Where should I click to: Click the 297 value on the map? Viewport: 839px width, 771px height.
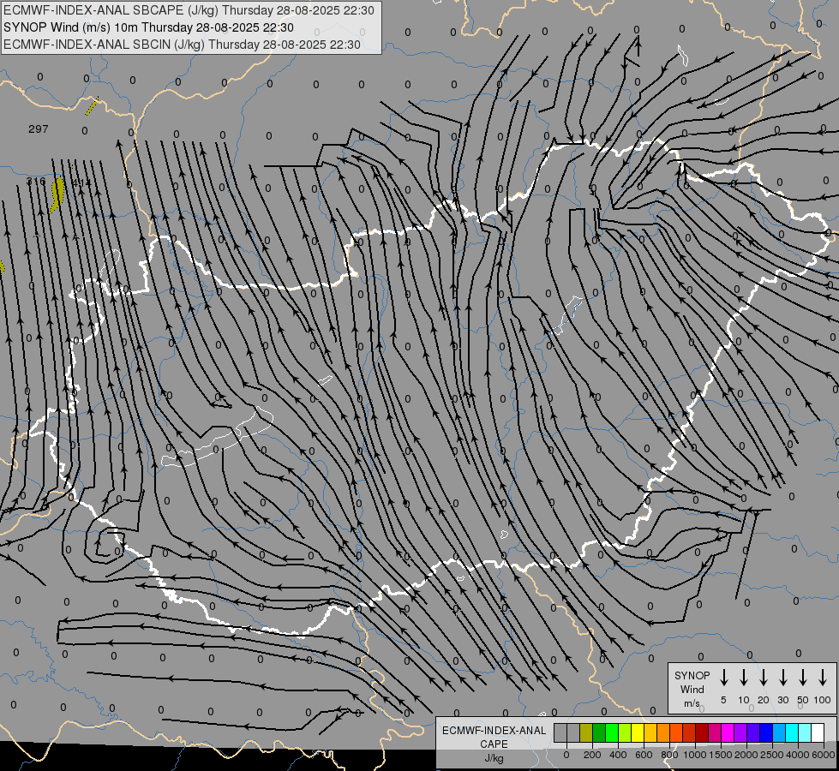[39, 129]
